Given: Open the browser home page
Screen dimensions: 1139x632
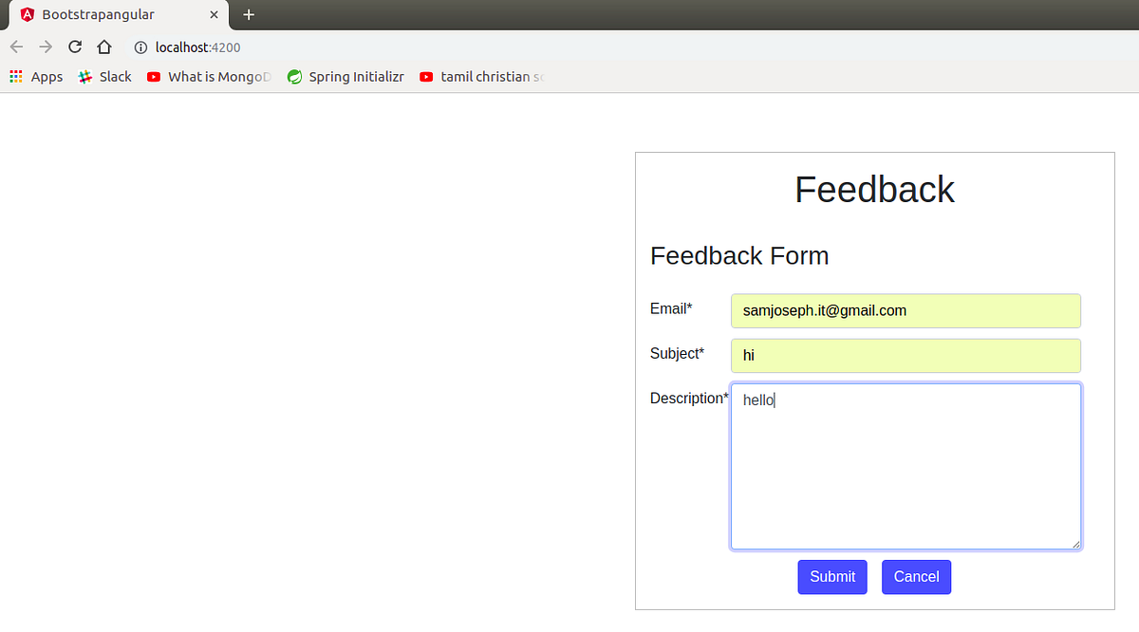Looking at the screenshot, I should coord(103,46).
